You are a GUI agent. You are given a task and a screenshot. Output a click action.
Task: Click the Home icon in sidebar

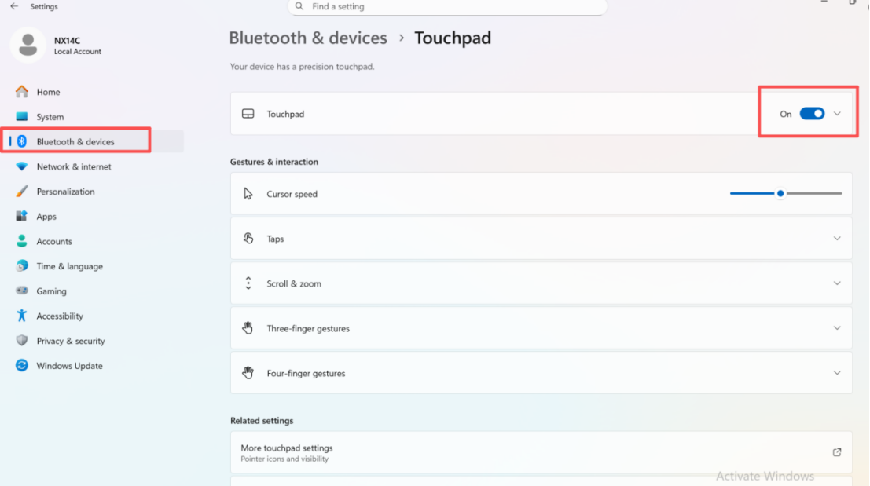pyautogui.click(x=22, y=92)
